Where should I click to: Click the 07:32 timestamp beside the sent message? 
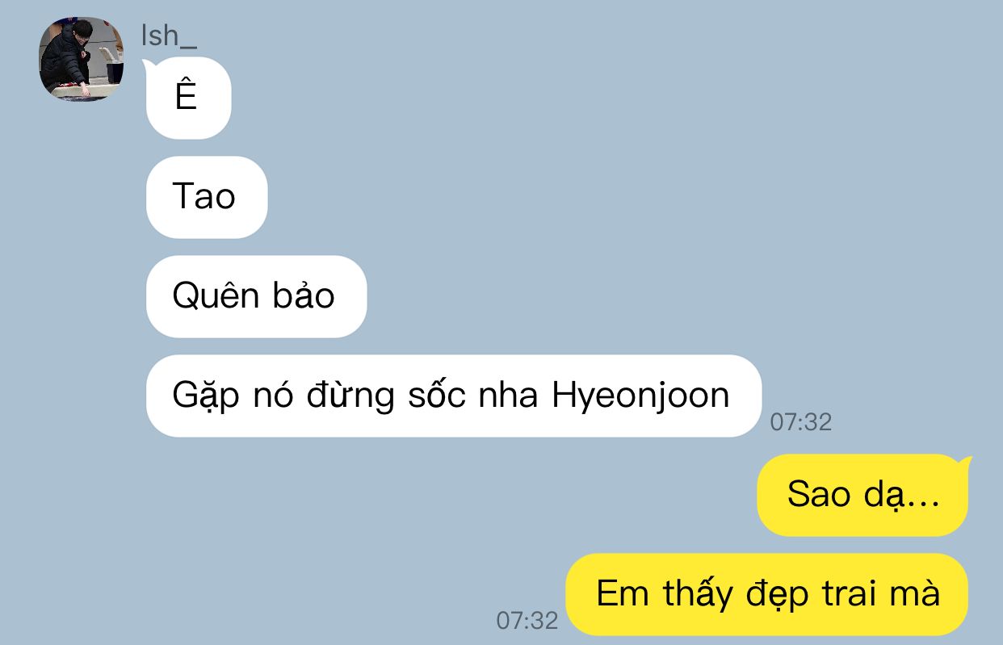[527, 620]
